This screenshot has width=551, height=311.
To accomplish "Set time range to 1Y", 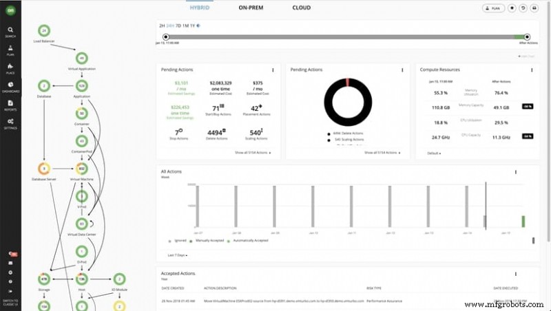I will point(192,25).
